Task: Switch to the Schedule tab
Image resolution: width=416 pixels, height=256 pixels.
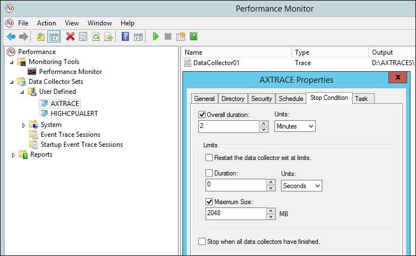Action: coord(290,99)
